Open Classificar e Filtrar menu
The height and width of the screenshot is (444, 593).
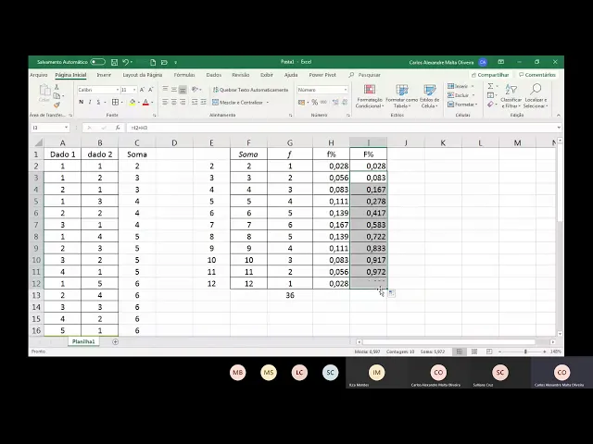(511, 96)
